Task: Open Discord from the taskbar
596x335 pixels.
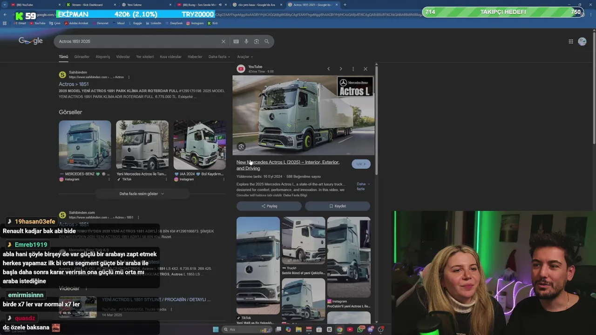Action: 371,329
